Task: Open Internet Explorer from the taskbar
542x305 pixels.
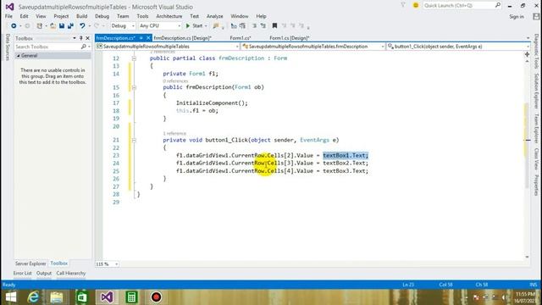Action: click(x=34, y=297)
